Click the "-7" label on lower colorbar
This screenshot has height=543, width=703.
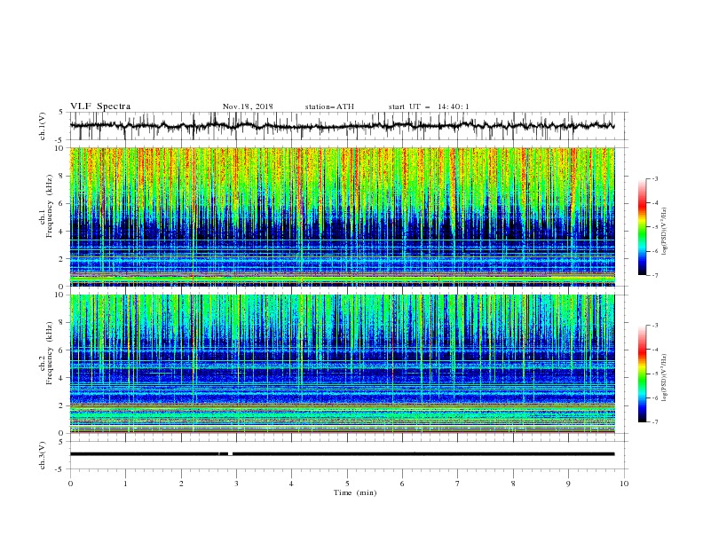tap(654, 422)
